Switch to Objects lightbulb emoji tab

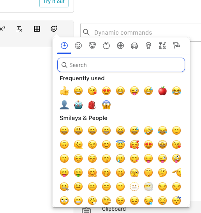[x=148, y=46]
